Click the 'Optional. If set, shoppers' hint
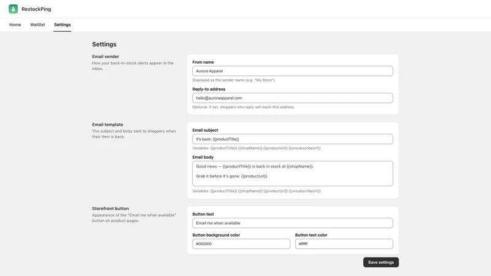 click(243, 107)
